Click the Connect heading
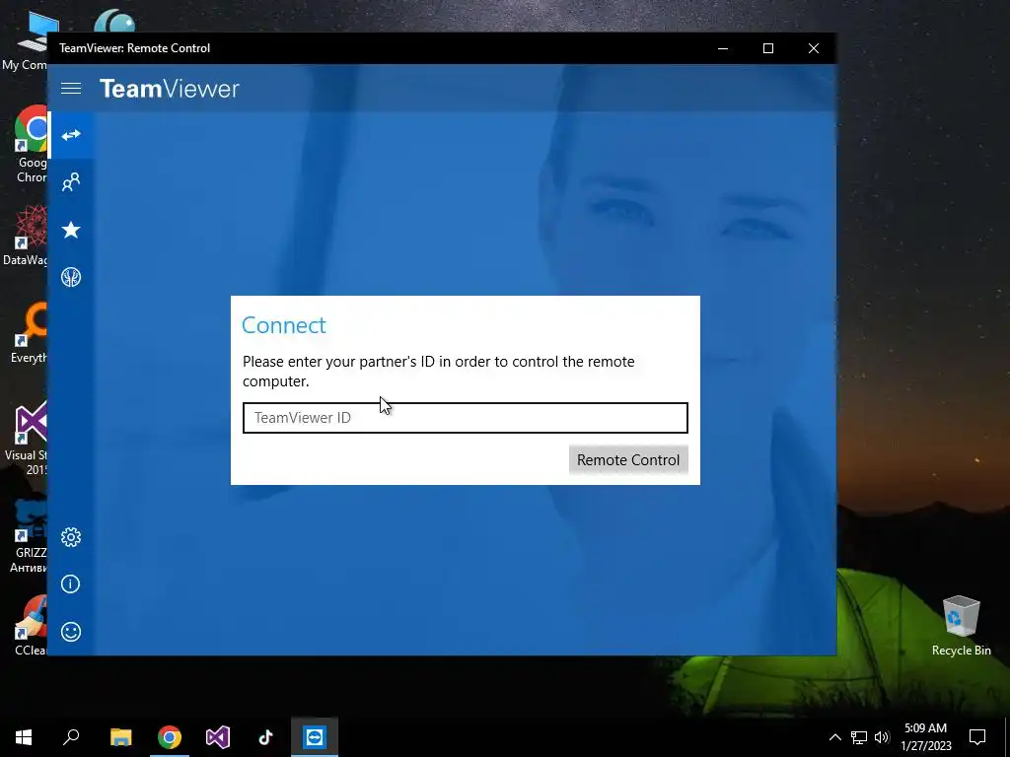The width and height of the screenshot is (1010, 757). 284,325
